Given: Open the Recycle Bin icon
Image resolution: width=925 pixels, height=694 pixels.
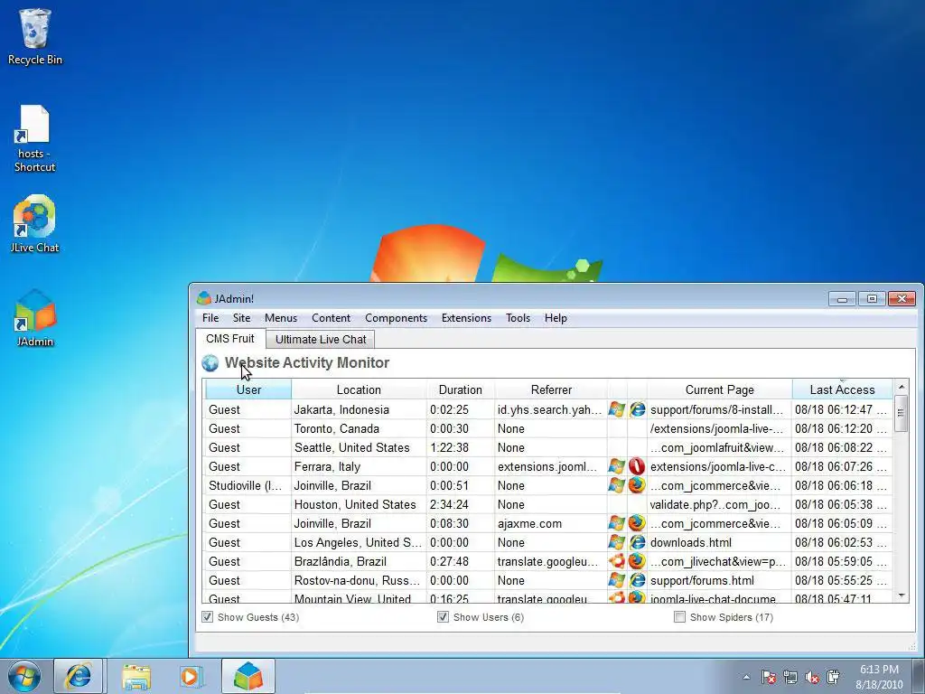Looking at the screenshot, I should pyautogui.click(x=34, y=29).
